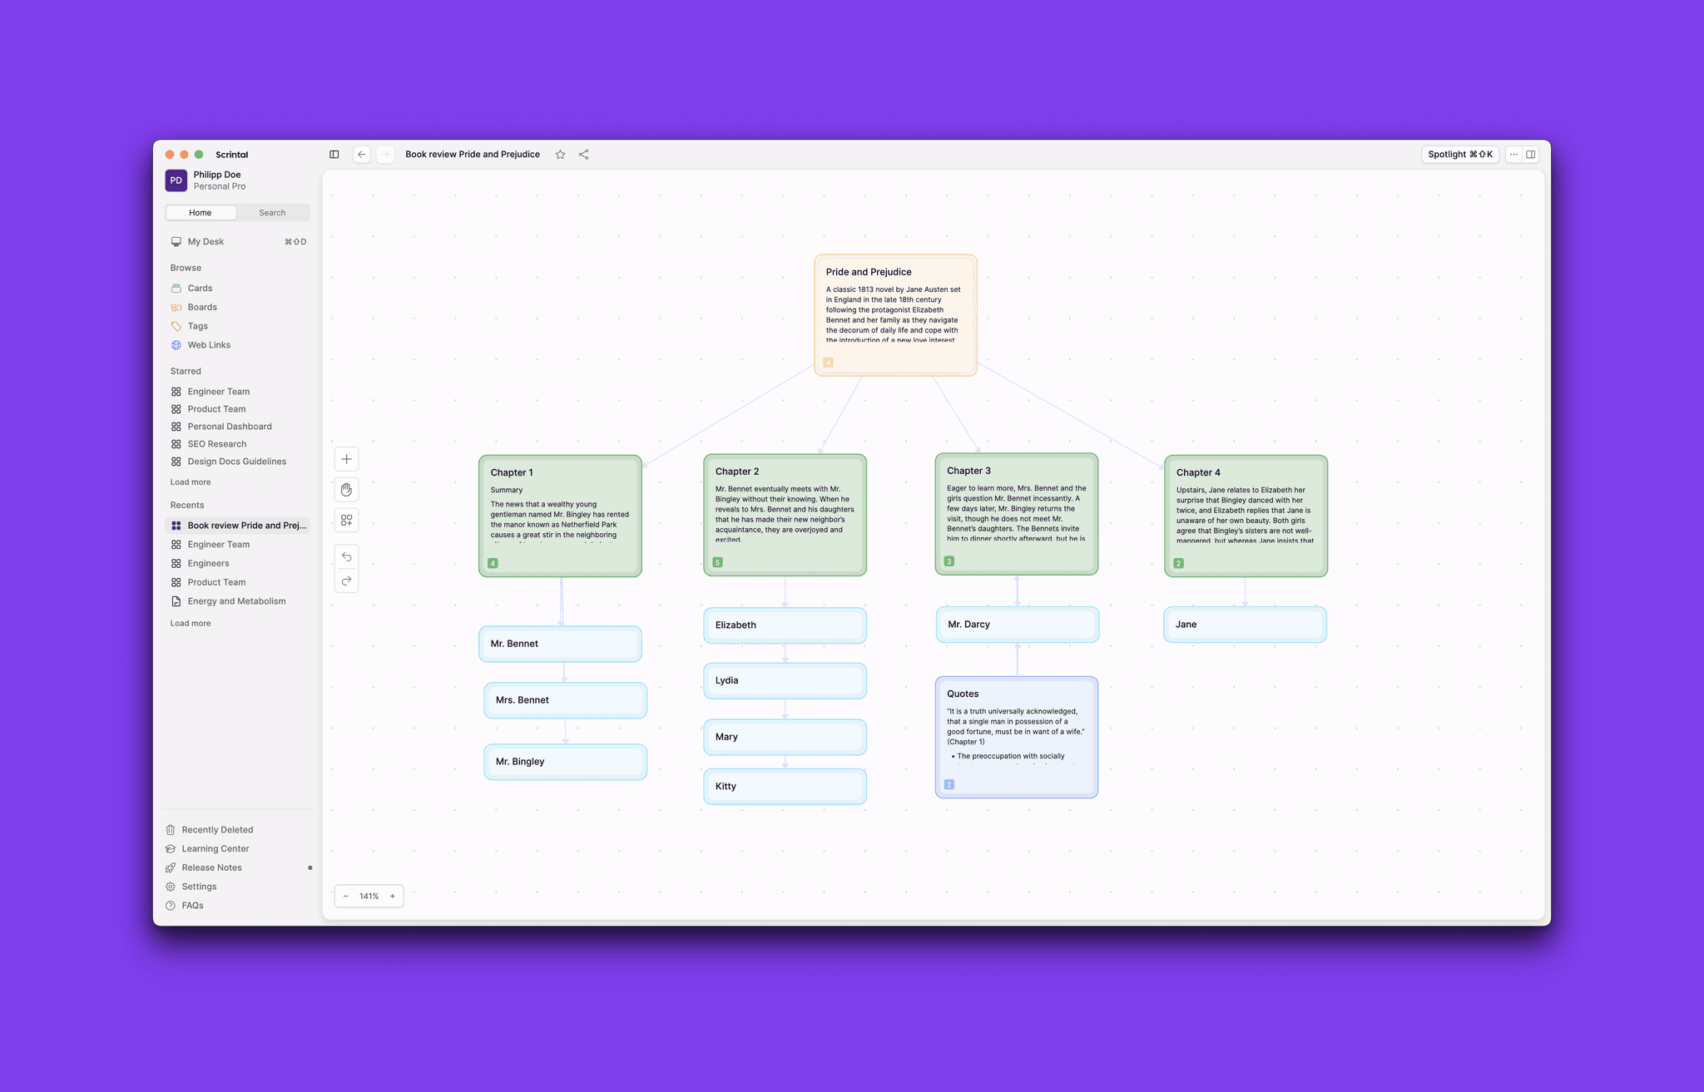Switch to the Search tab

(x=272, y=213)
